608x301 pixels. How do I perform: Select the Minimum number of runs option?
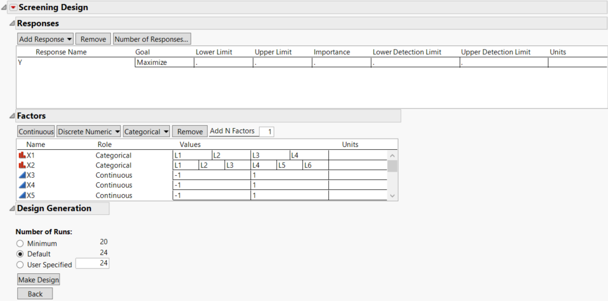pyautogui.click(x=20, y=244)
